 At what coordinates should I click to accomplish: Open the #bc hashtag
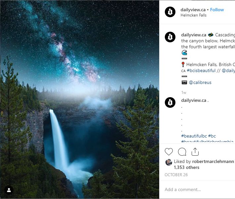212,136
